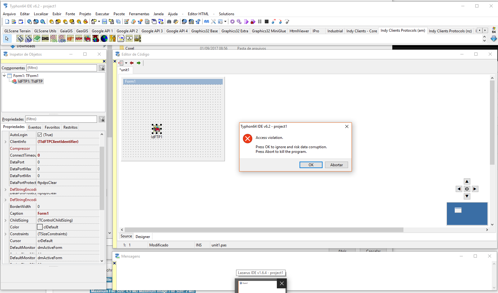Select the arrow selection tool in component palette
This screenshot has height=293, width=498.
(x=7, y=39)
